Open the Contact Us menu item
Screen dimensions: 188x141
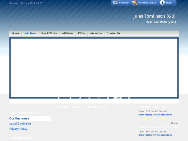(x=114, y=33)
